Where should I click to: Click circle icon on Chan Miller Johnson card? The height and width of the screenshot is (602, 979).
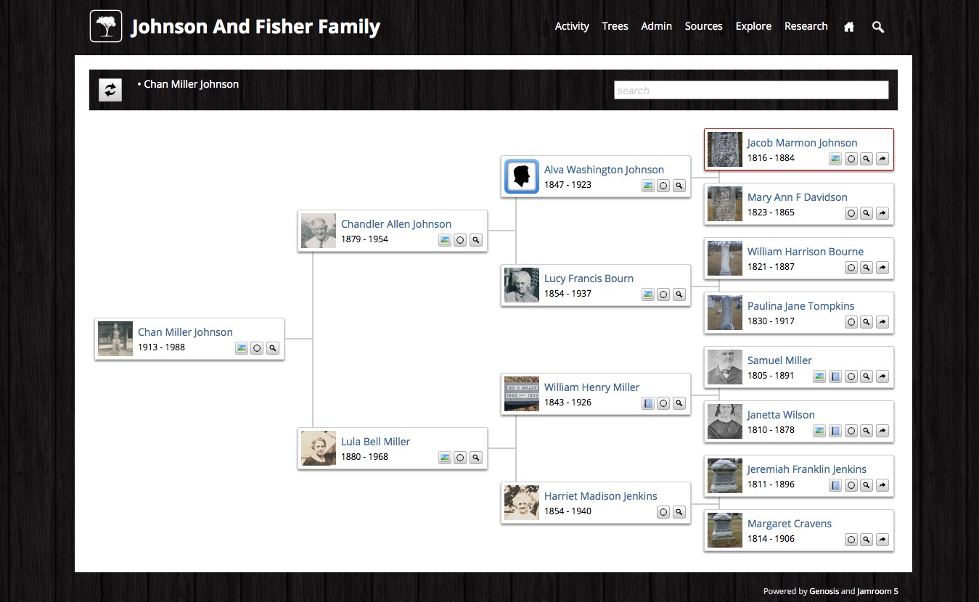click(x=257, y=348)
